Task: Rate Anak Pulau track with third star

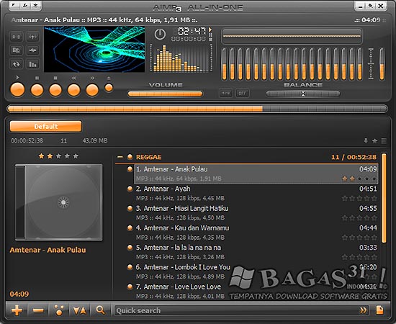Action: tap(359, 179)
